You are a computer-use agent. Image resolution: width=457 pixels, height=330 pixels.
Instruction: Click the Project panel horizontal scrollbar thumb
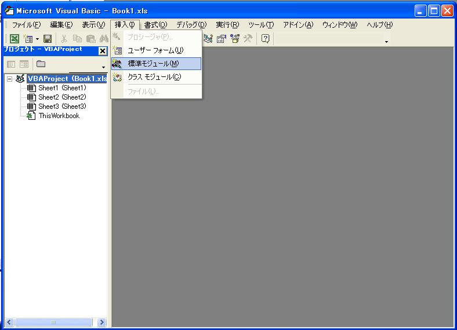(53, 322)
